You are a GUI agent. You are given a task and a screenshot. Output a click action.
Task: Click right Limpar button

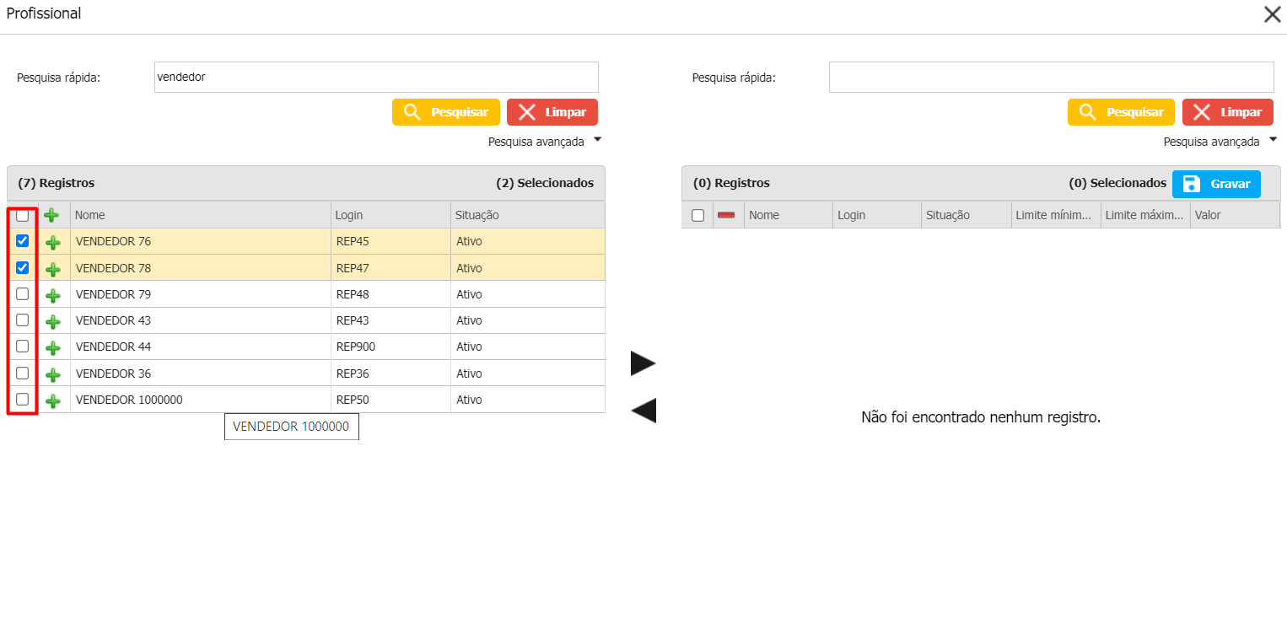(1228, 112)
